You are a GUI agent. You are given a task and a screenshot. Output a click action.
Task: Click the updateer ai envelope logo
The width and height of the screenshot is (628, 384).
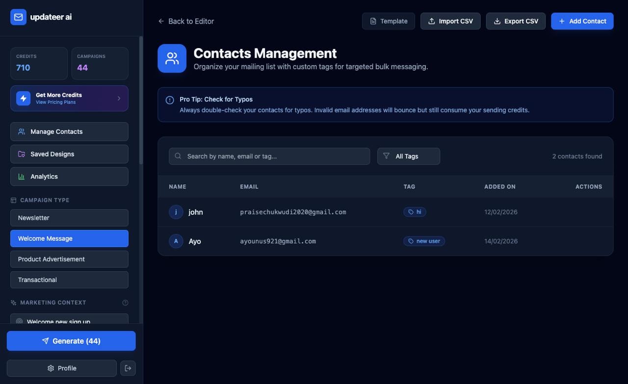click(18, 17)
